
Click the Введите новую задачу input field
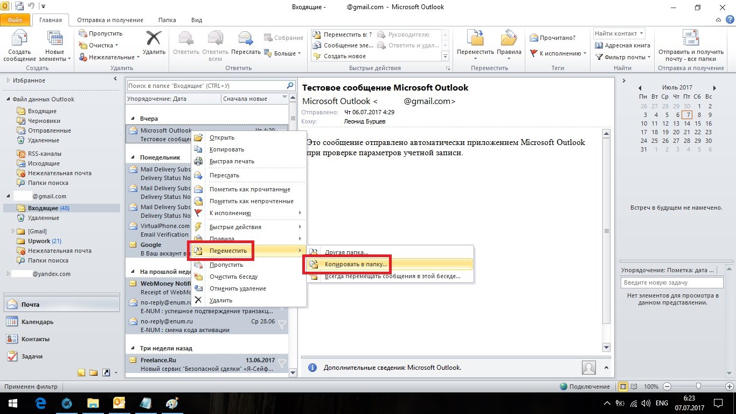click(x=672, y=282)
